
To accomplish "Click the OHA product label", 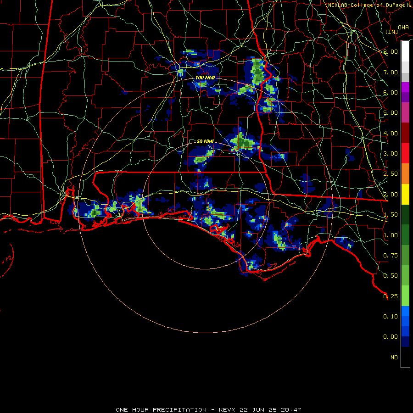I will coord(403,27).
